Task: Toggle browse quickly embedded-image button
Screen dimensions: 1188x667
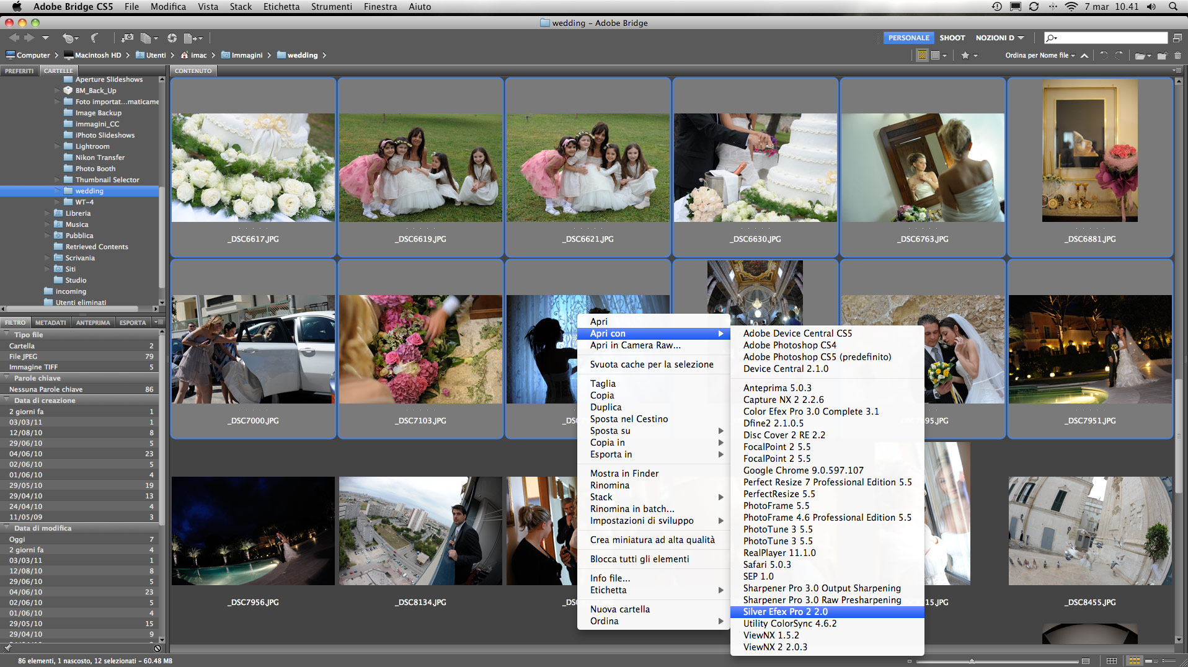Action: pos(922,55)
